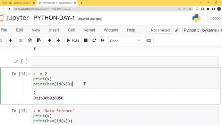The image size is (222, 125).
Task: Open the tab search chevron
Action: [200, 2]
